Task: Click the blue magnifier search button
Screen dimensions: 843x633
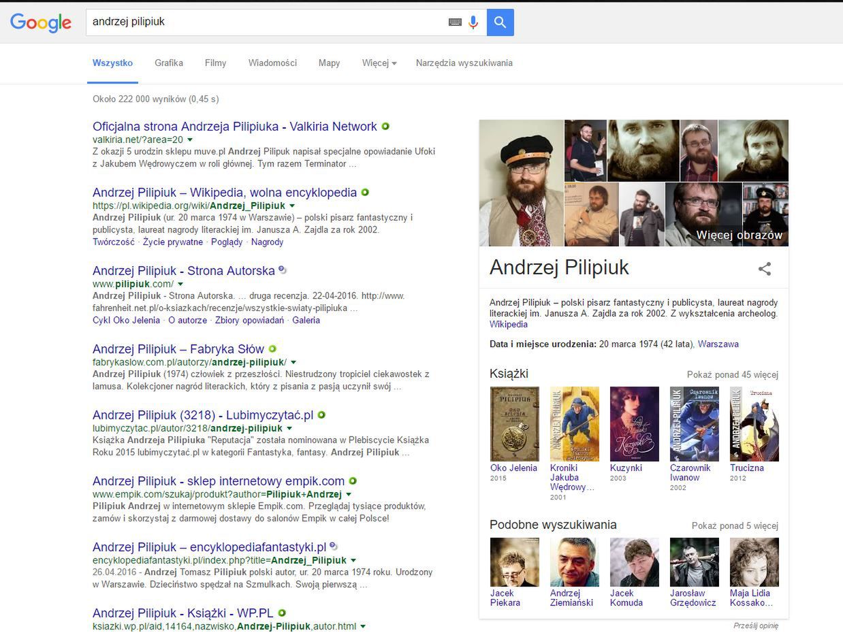Action: [x=500, y=22]
